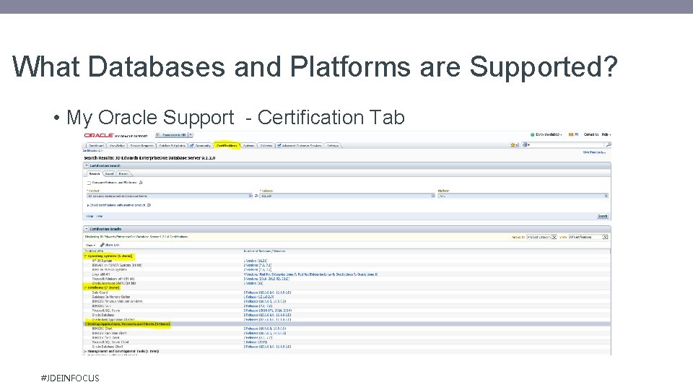
Task: Open the Release field list icon
Action: [433, 196]
